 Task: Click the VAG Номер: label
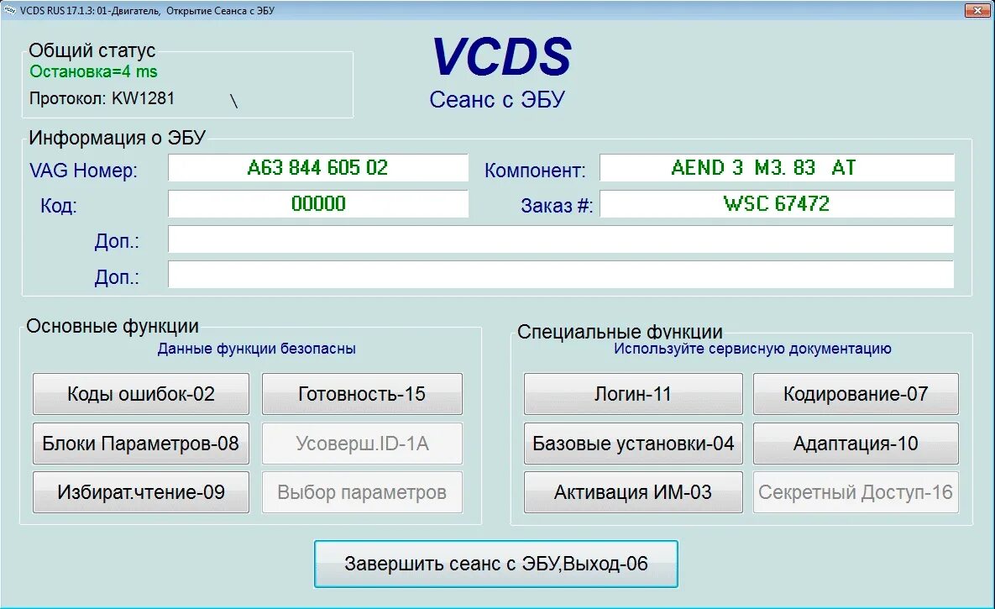(83, 171)
